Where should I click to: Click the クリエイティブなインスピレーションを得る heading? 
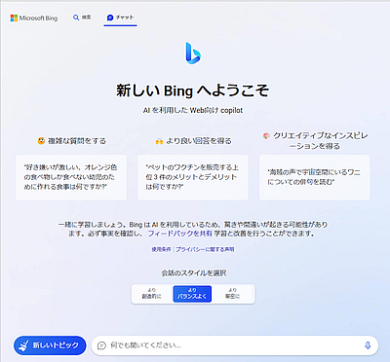(320, 141)
